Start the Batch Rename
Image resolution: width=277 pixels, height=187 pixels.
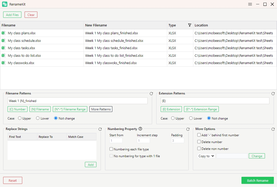(258, 180)
